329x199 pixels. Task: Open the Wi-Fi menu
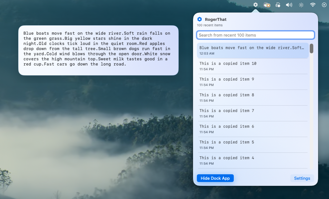click(313, 4)
